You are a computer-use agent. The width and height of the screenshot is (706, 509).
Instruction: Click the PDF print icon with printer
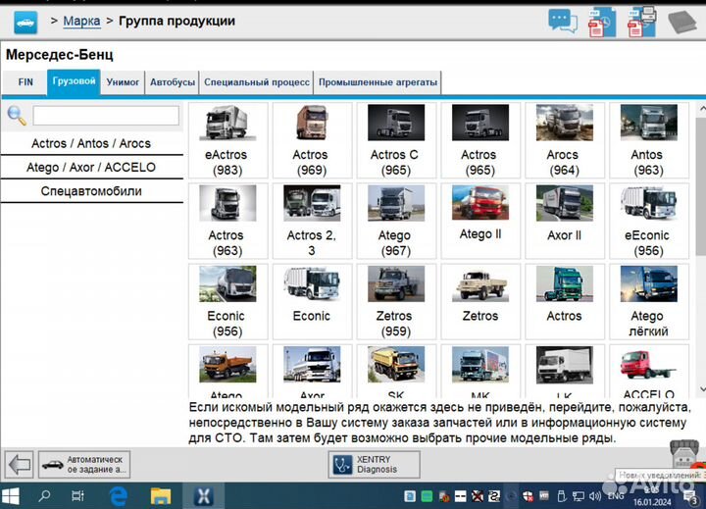click(642, 22)
